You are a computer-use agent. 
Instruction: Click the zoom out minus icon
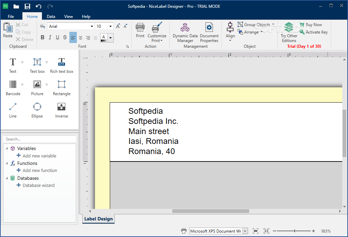click(x=275, y=231)
